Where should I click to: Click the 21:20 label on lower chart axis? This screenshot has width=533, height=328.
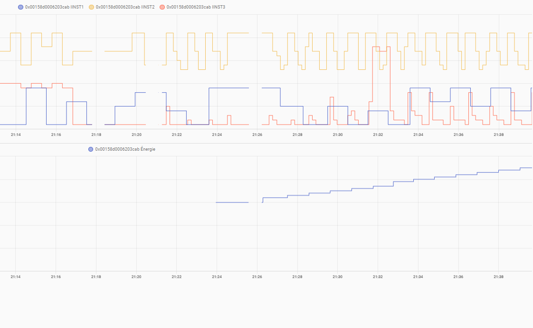coord(136,277)
